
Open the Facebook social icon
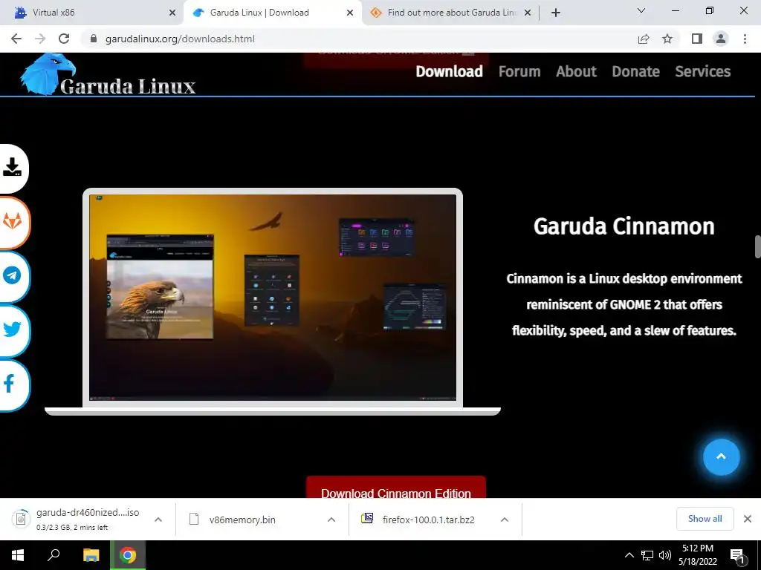click(10, 384)
